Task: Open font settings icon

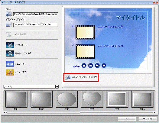Action: tap(9, 34)
